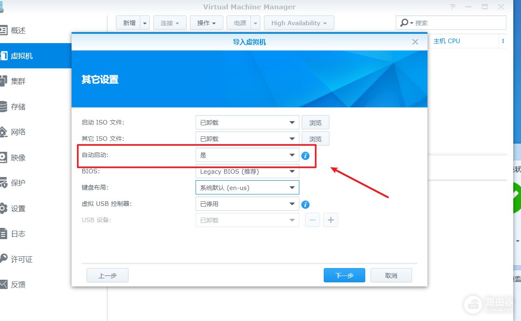
Task: Click 浏览 beside 启动 ISO 文件
Action: pos(315,122)
